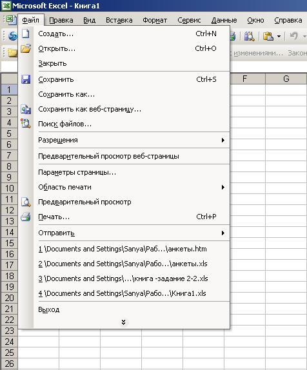
Task: Select Закрыть menu entry
Action: click(x=124, y=63)
